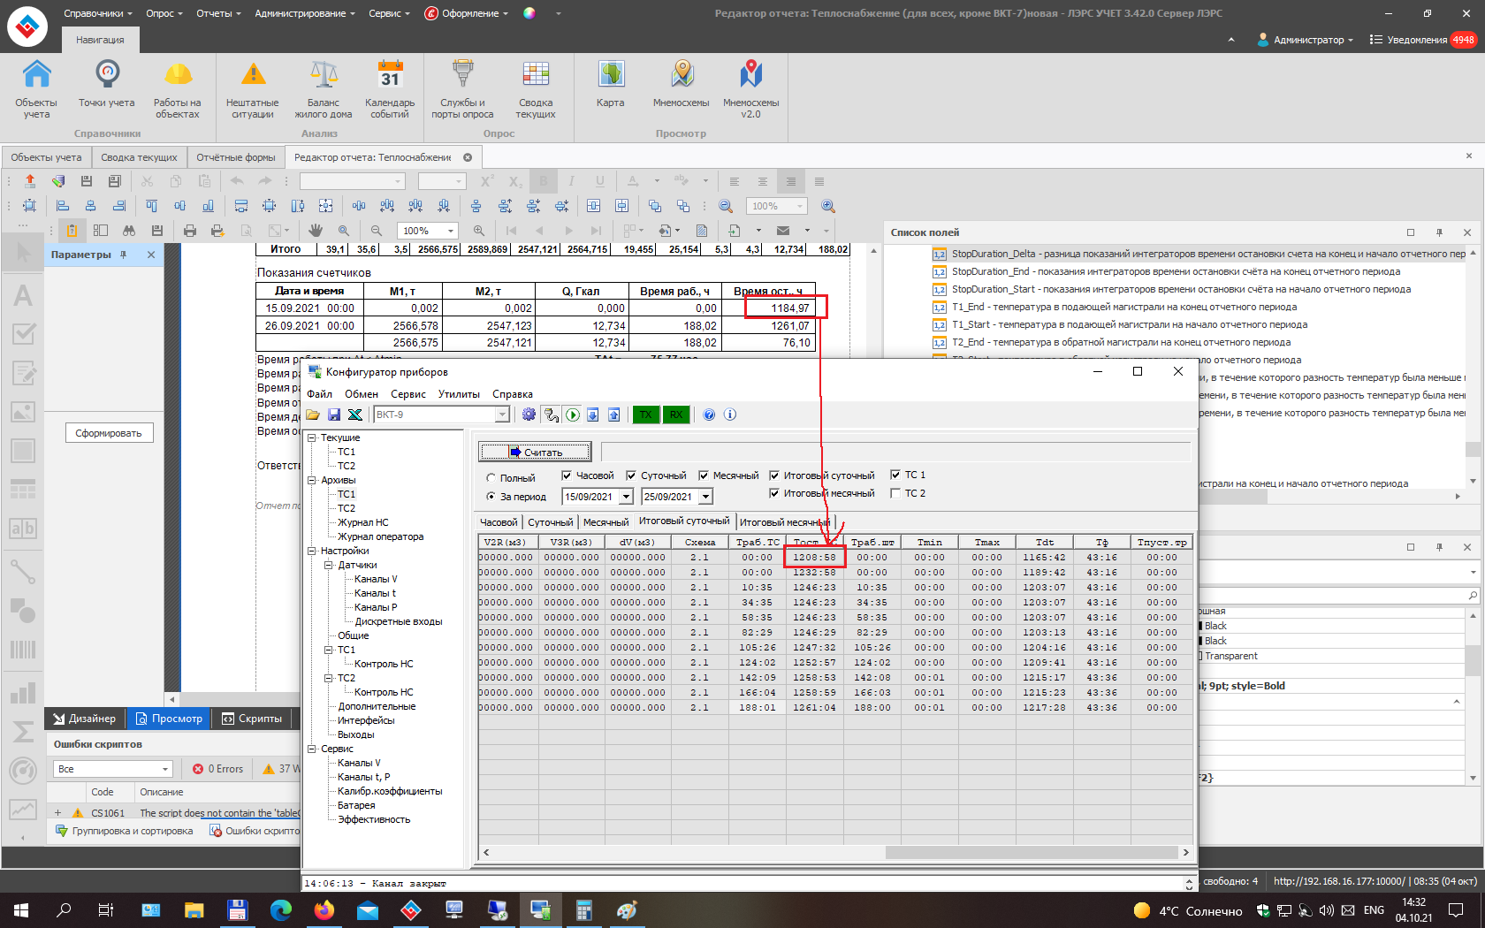1485x928 pixels.
Task: Click upload arrow icon in Конфигуратор toolbar
Action: click(x=614, y=415)
